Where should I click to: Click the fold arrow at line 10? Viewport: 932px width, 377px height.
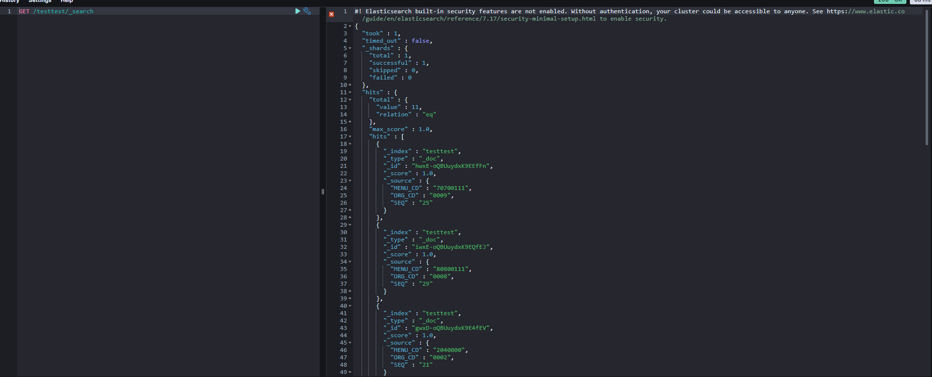coord(350,85)
